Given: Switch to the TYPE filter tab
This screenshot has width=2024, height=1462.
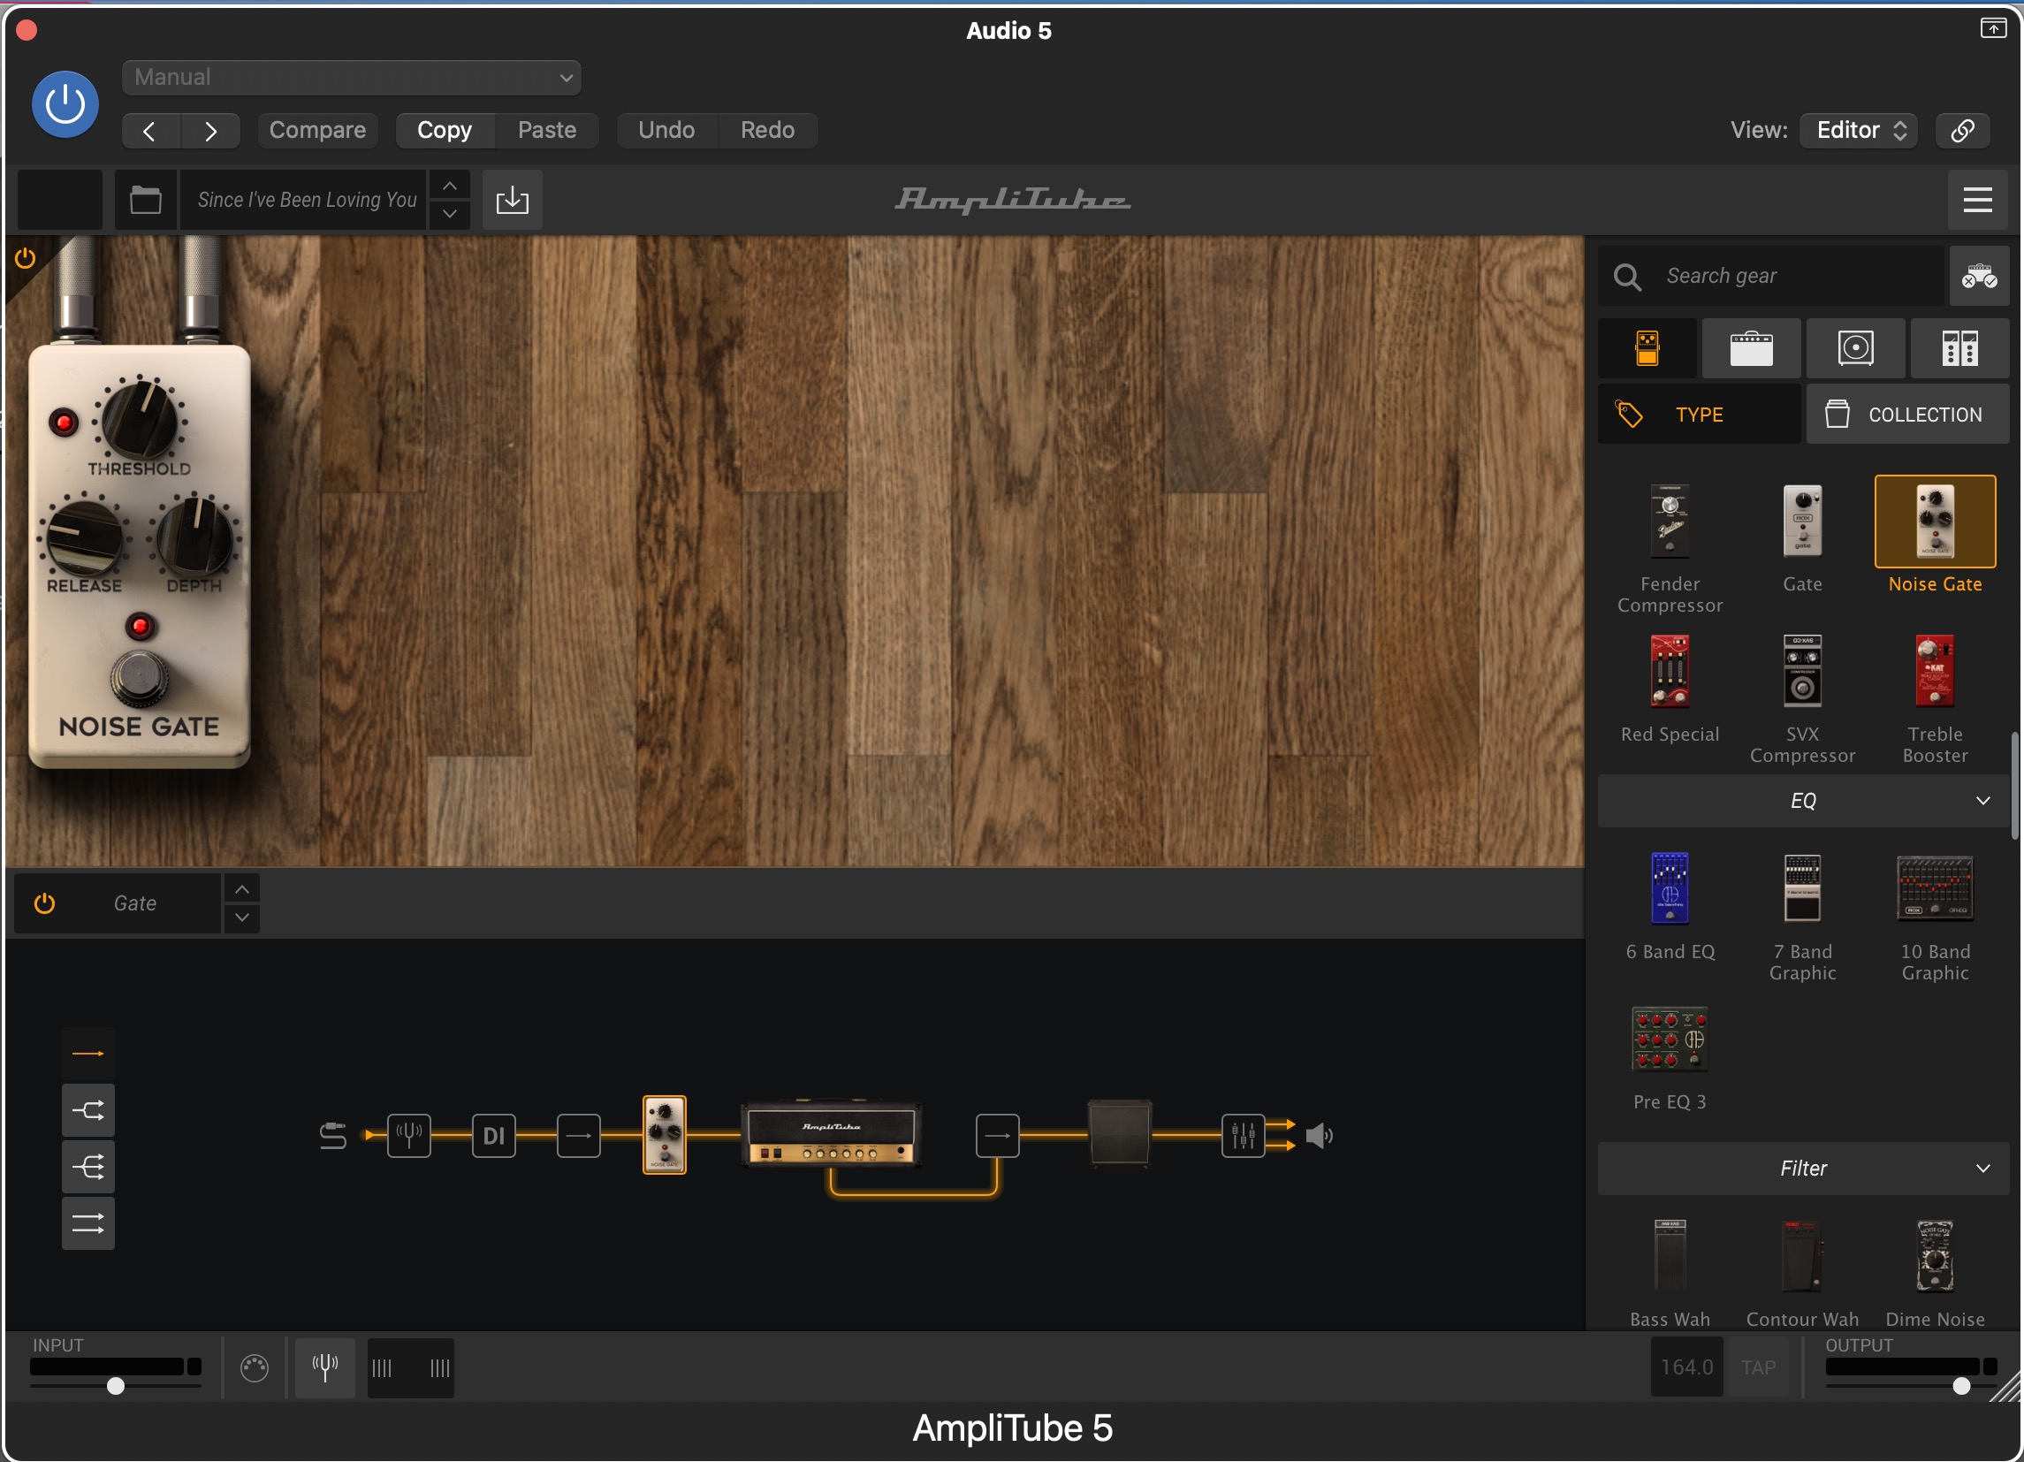Looking at the screenshot, I should (x=1699, y=415).
